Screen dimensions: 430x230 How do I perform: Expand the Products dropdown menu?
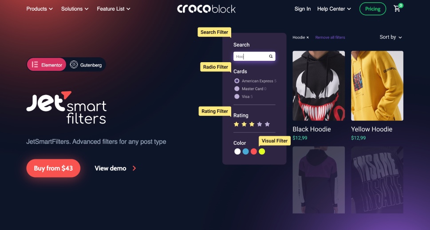click(x=39, y=9)
